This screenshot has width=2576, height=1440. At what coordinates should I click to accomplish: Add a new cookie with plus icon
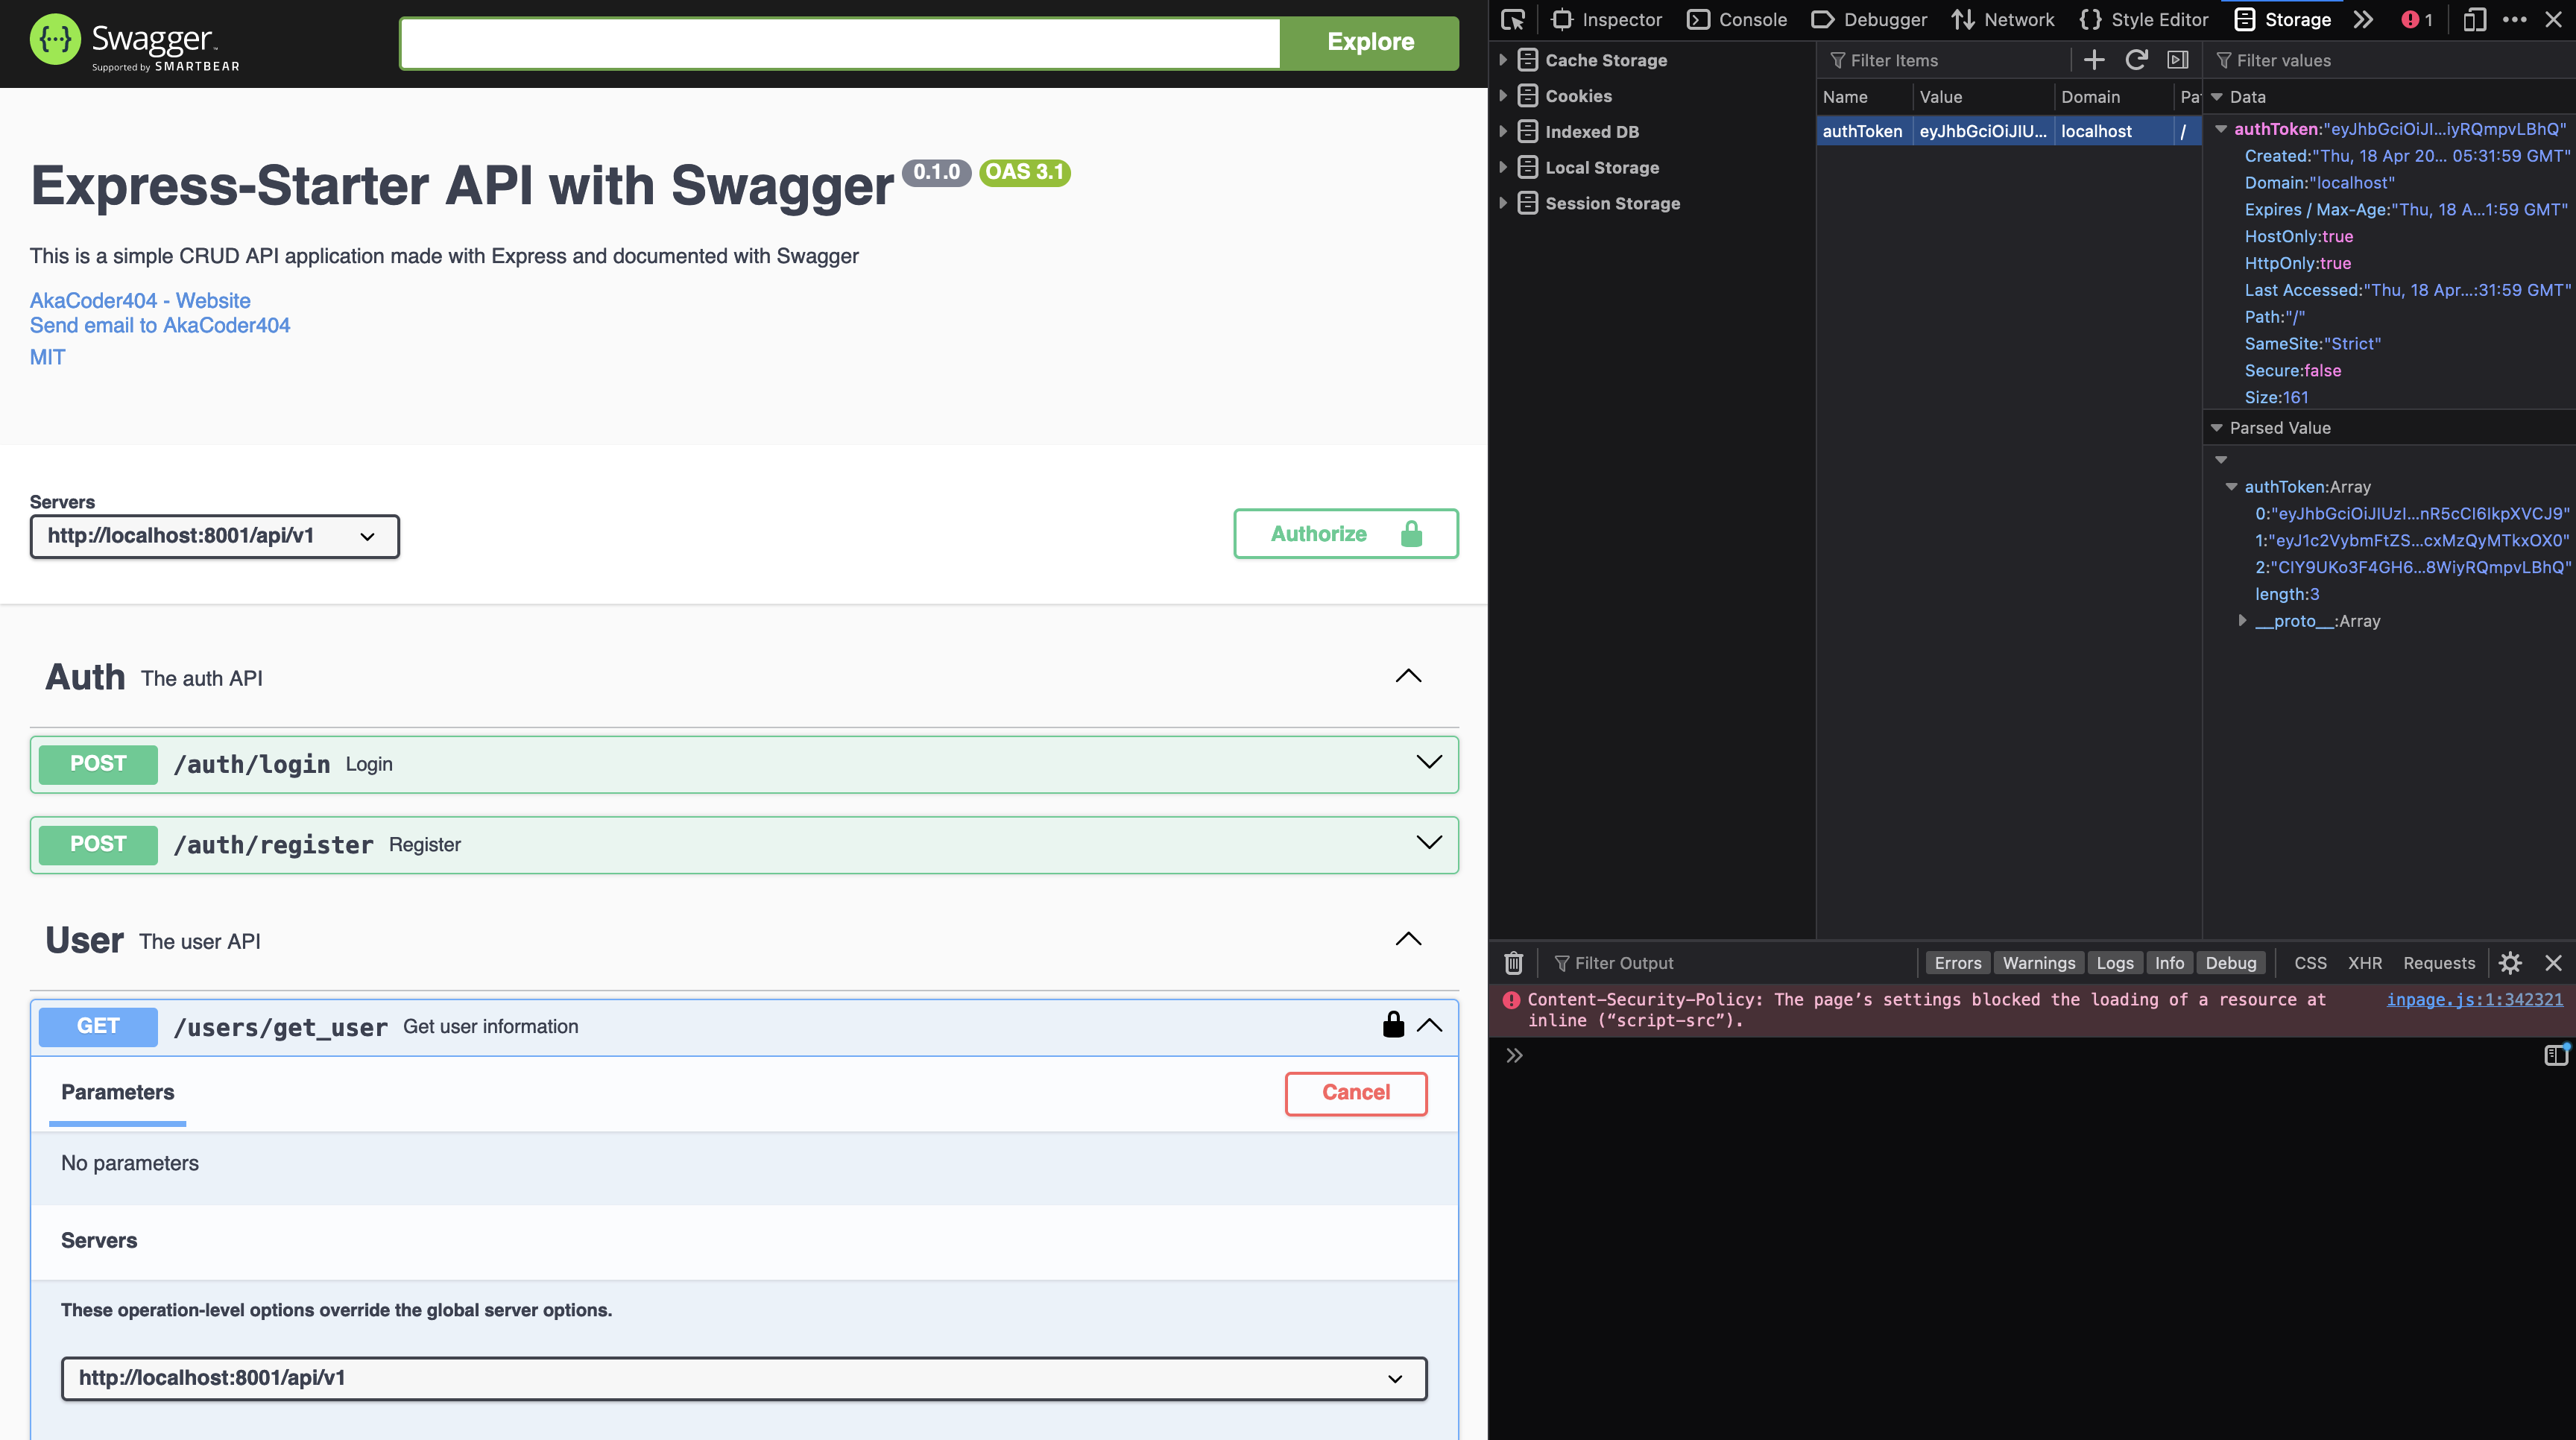pos(2094,60)
